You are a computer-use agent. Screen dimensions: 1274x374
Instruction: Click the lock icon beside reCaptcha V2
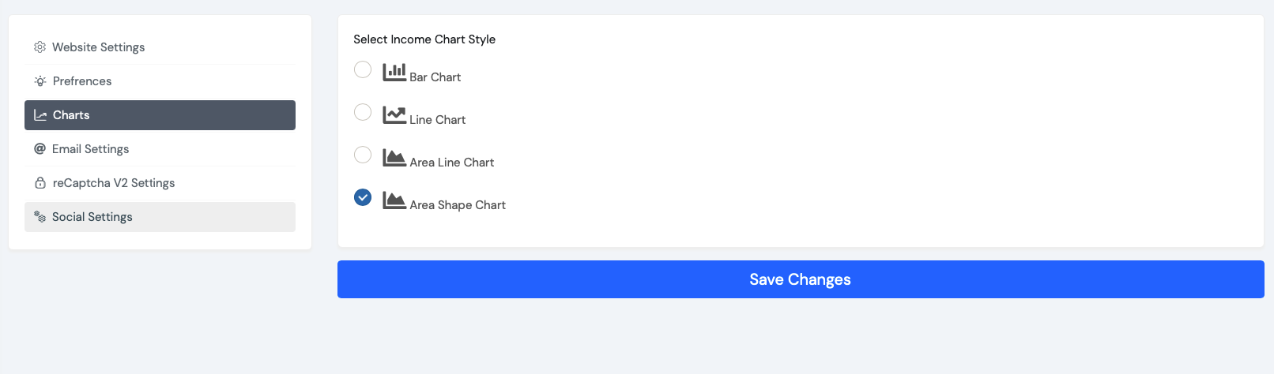[40, 183]
